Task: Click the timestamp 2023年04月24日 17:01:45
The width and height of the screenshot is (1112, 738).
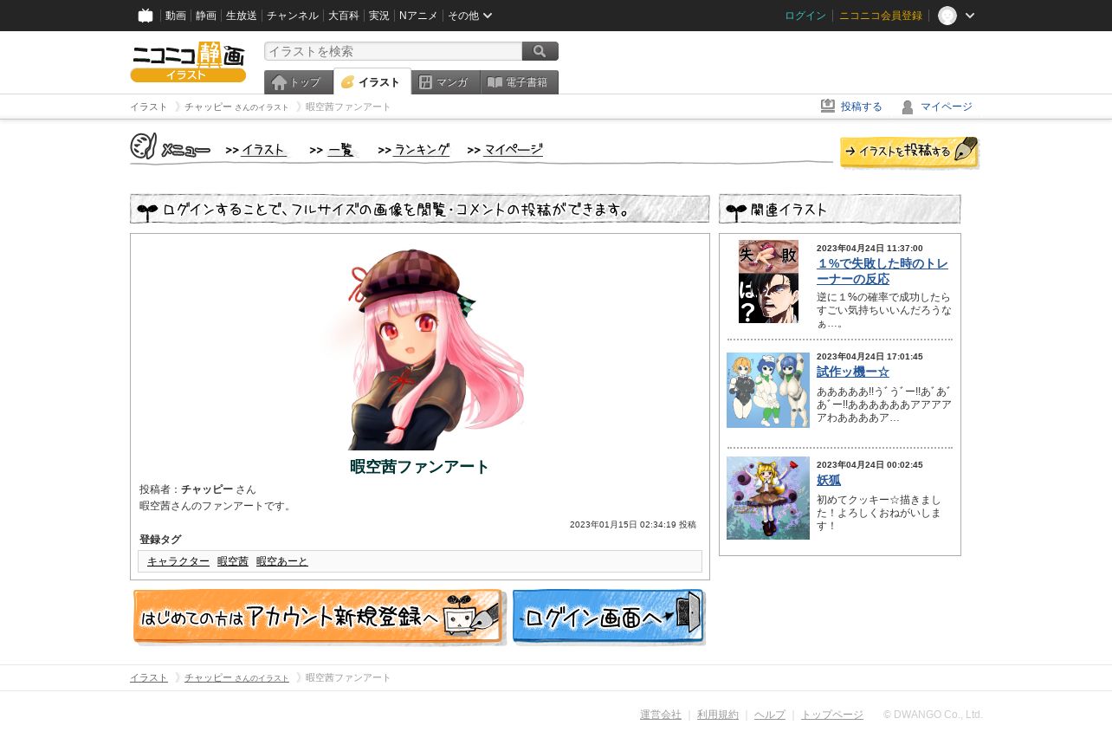Action: [x=870, y=357]
